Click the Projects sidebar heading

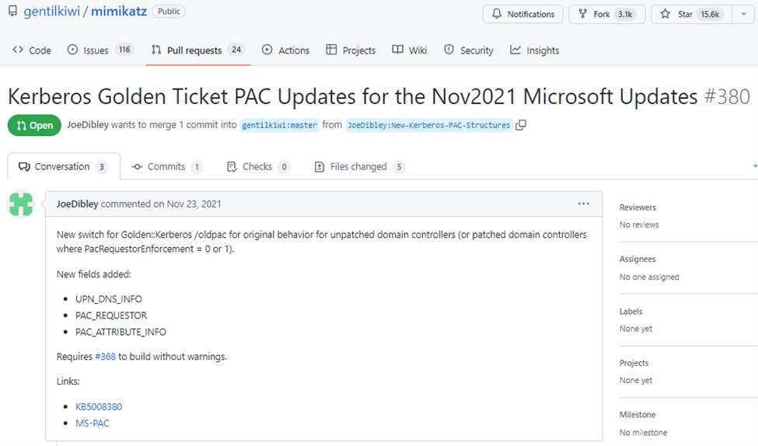coord(634,363)
